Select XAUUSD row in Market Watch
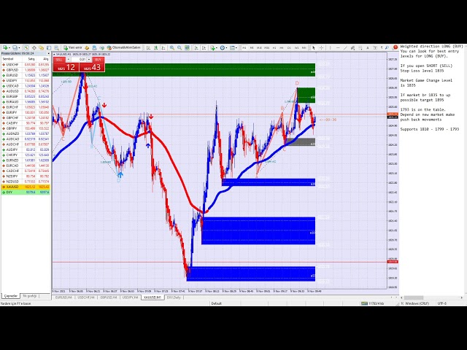467x350 pixels. 12,187
